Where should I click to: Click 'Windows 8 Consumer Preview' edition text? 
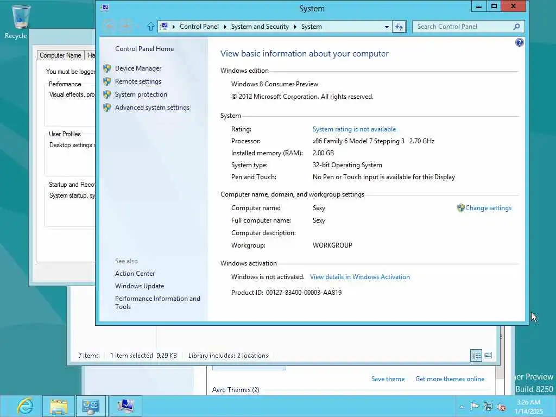(x=275, y=84)
